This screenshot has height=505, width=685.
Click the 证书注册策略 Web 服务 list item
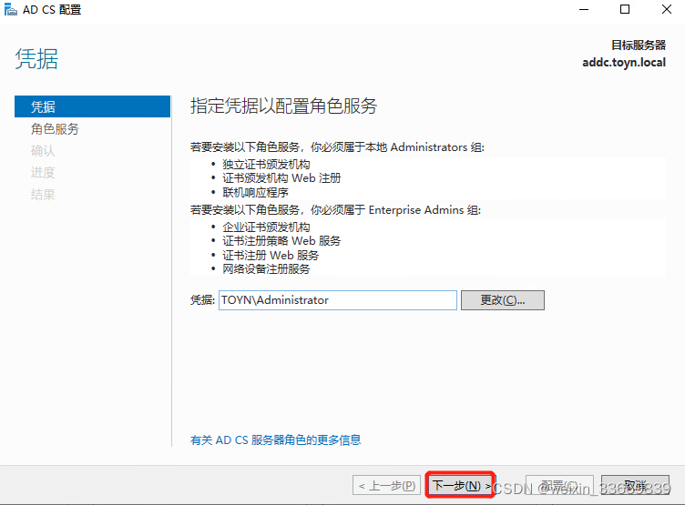click(x=281, y=241)
